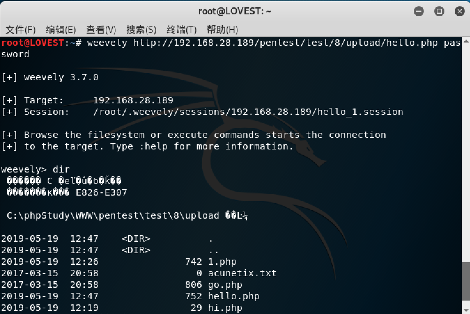Viewport: 470px width, 314px height.
Task: Click the file size 806
Action: (194, 285)
